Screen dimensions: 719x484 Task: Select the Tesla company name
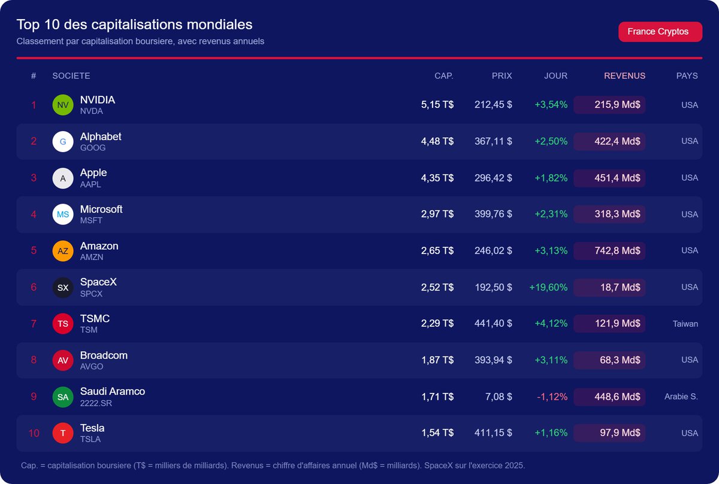pyautogui.click(x=92, y=428)
